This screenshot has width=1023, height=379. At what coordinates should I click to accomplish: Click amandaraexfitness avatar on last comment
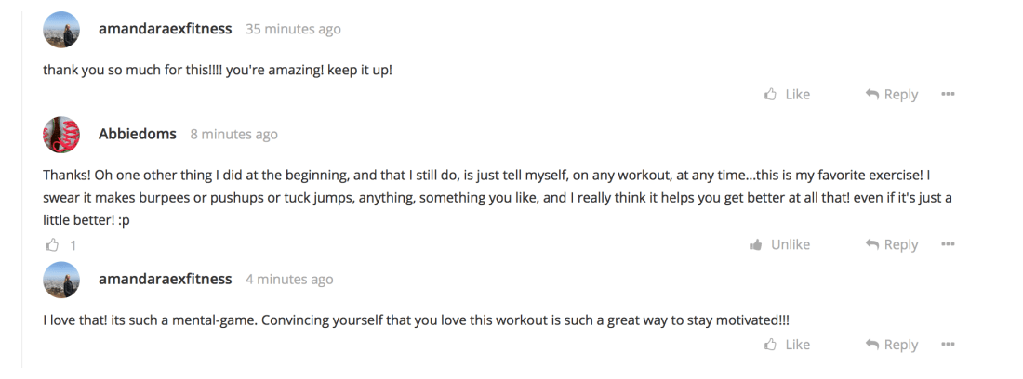tap(61, 280)
